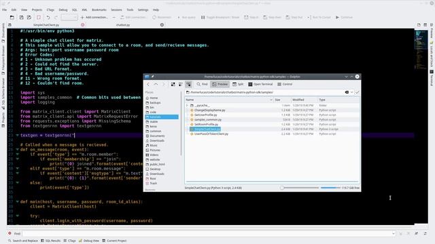Screen dimensions: 435x244
Task: Click the Step In debug button
Action: [251, 18]
